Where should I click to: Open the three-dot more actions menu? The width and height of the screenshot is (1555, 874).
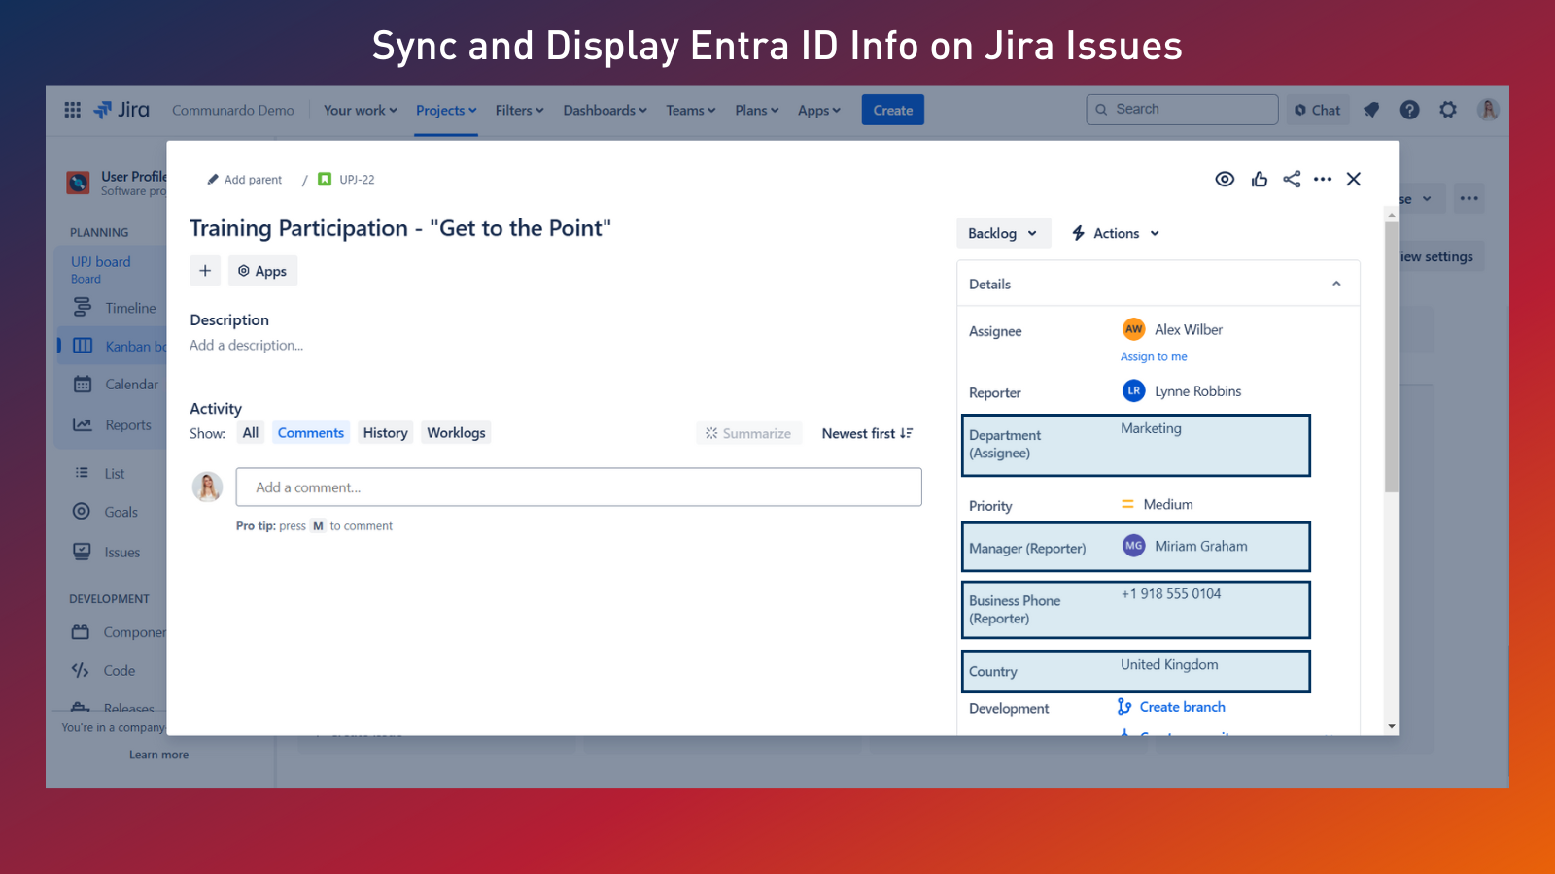(1323, 179)
